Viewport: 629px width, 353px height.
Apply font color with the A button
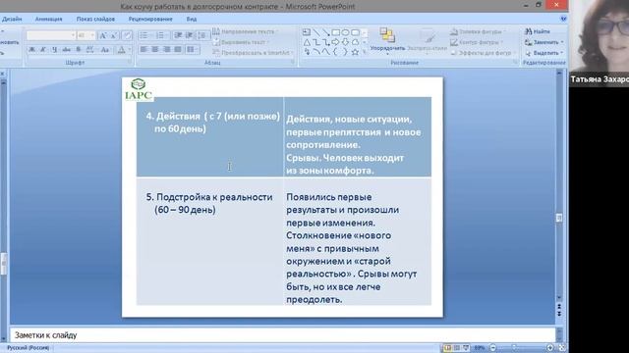[x=121, y=50]
